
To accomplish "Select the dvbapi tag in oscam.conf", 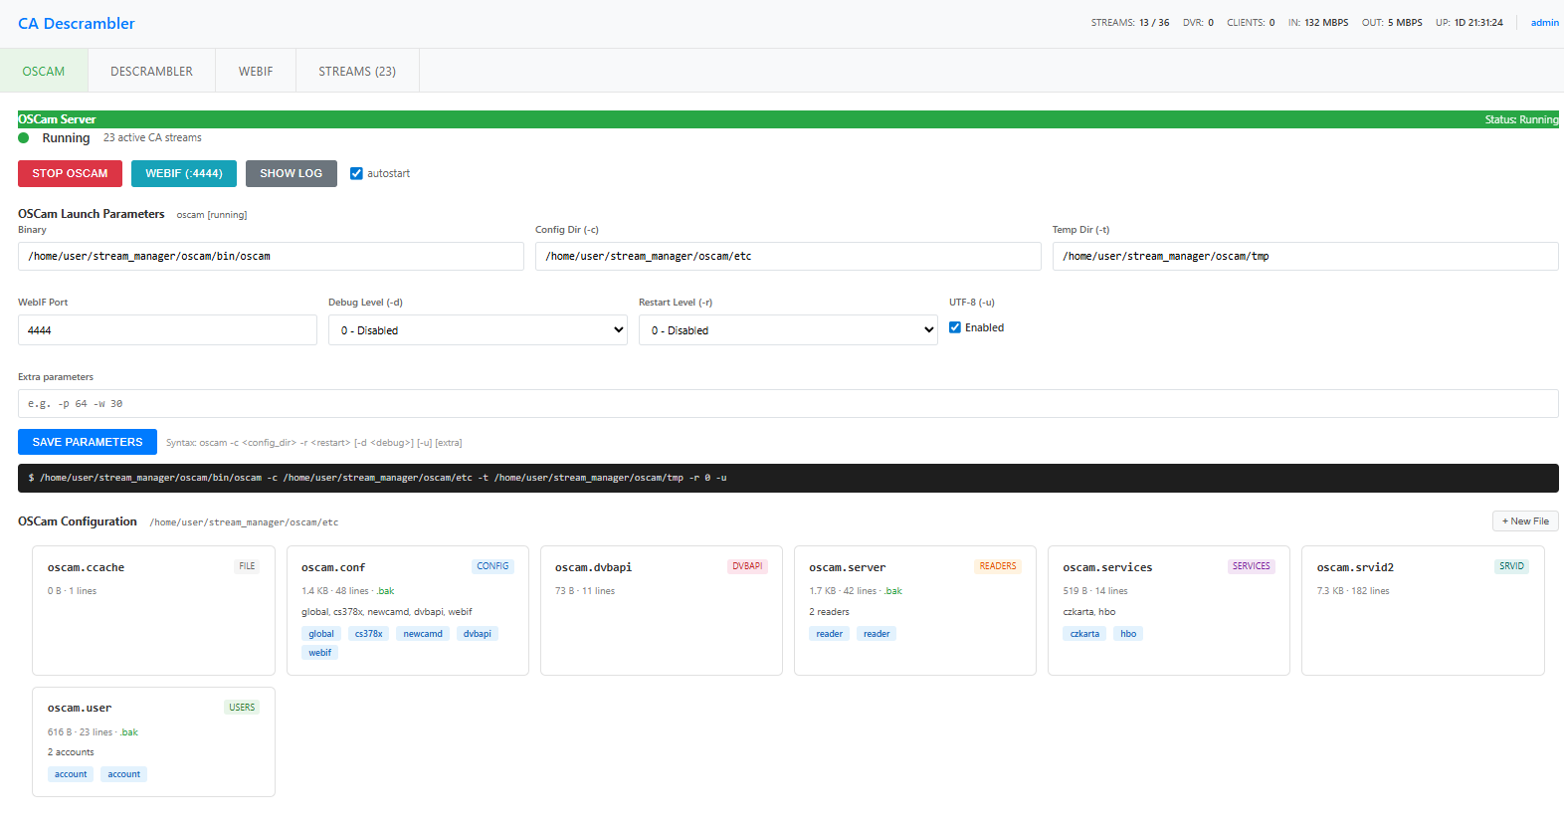I will [478, 634].
